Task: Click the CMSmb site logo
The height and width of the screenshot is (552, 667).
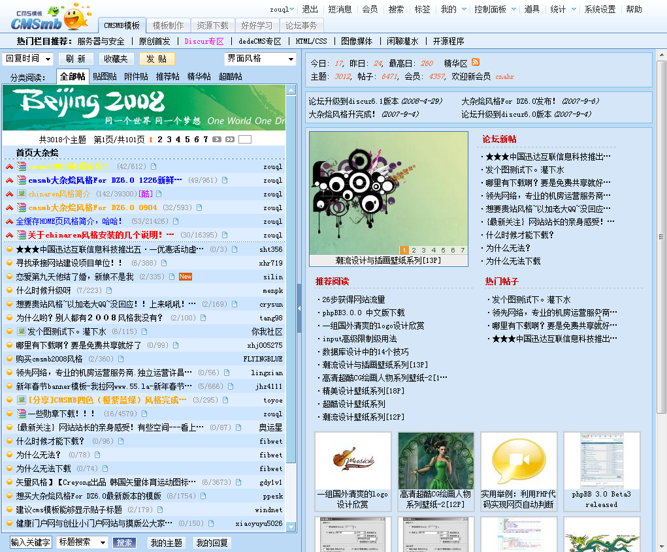Action: (50, 18)
